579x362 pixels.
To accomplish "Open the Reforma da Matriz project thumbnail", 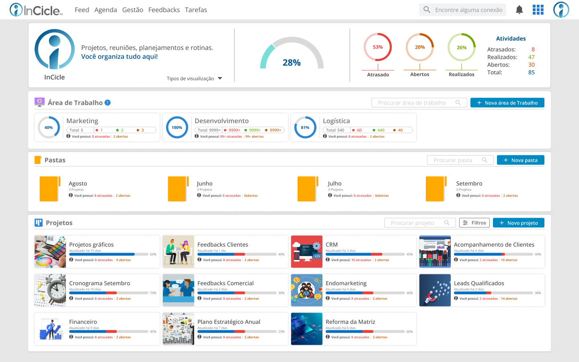I will [307, 329].
